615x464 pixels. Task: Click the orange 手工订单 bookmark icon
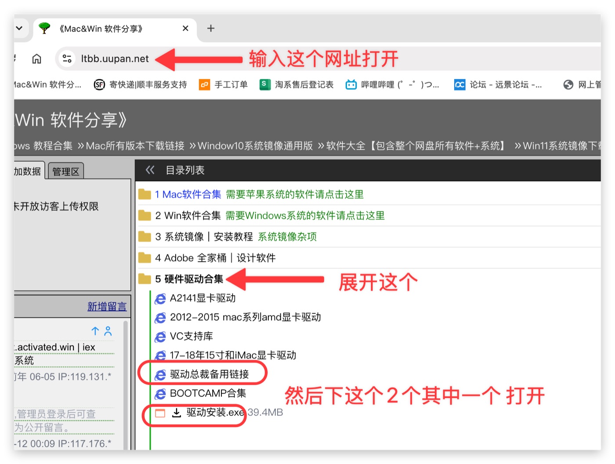(x=204, y=84)
